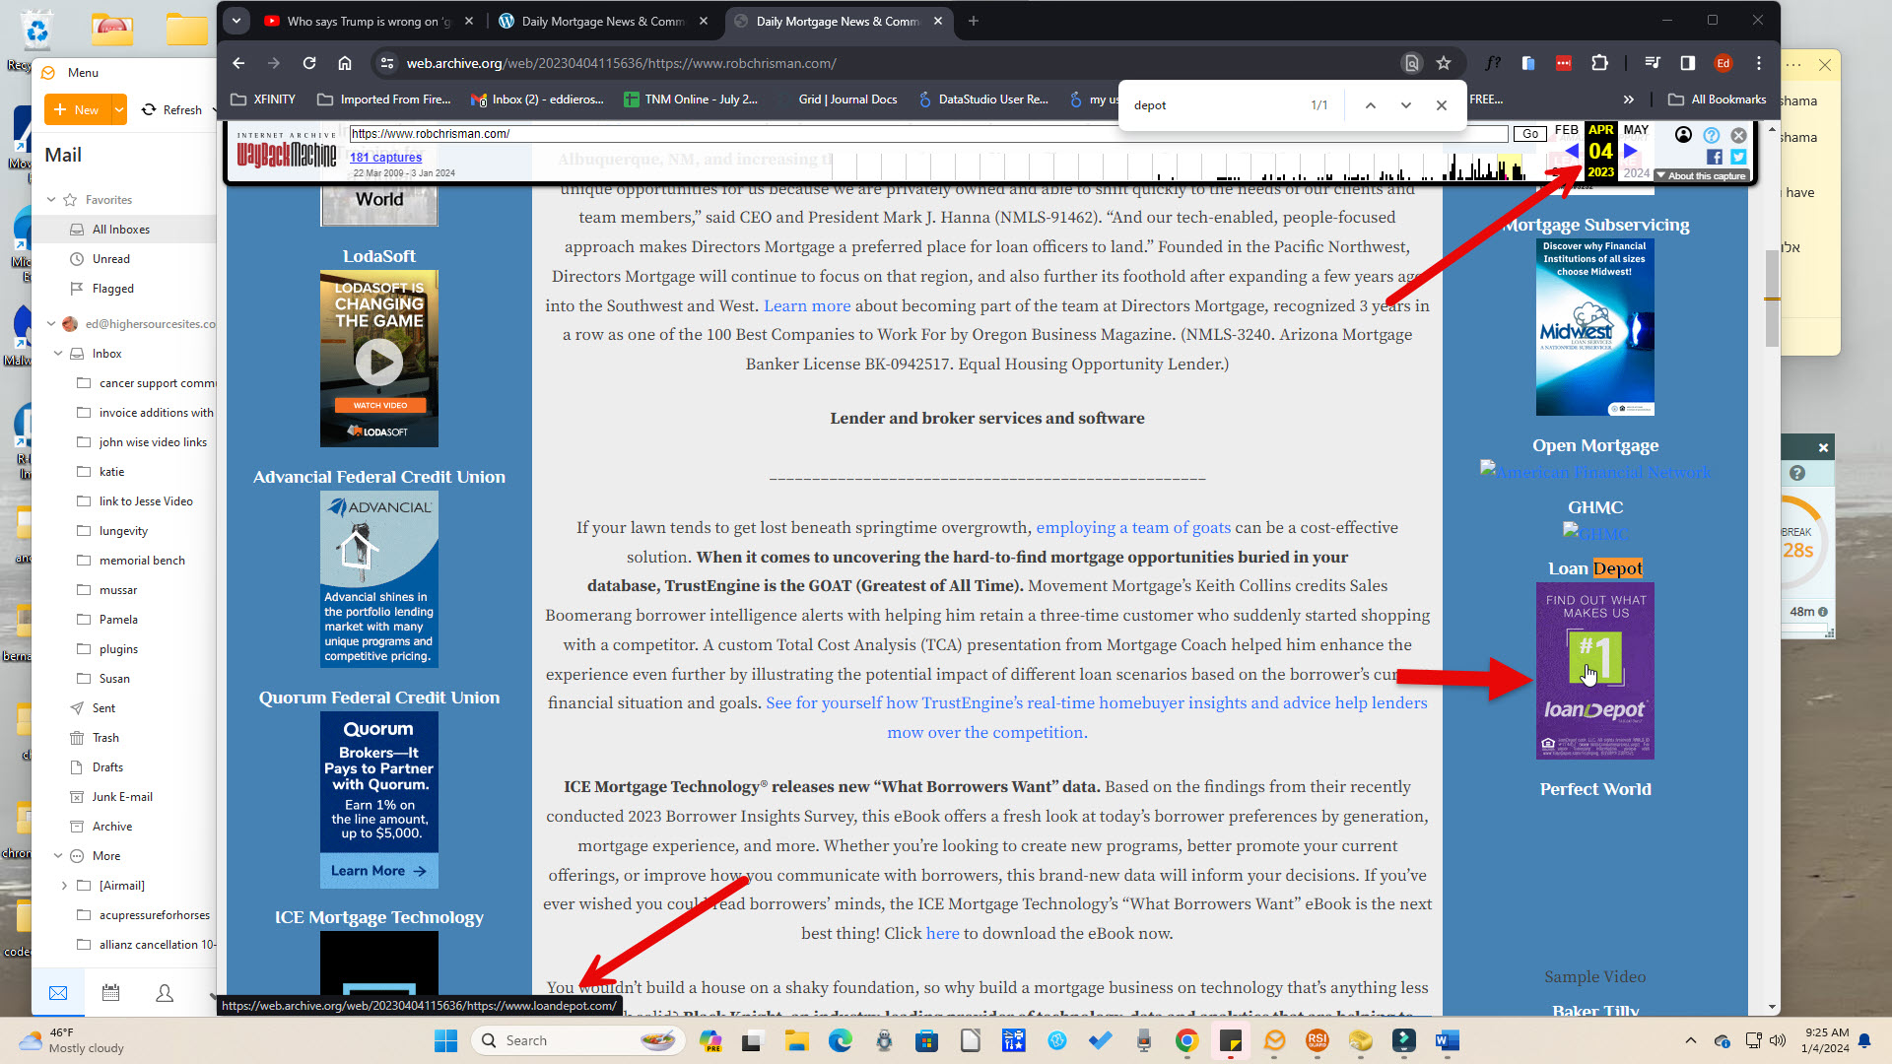Viewport: 1892px width, 1064px height.
Task: Switch to first Daily Mortgage News tab
Action: coord(602,21)
